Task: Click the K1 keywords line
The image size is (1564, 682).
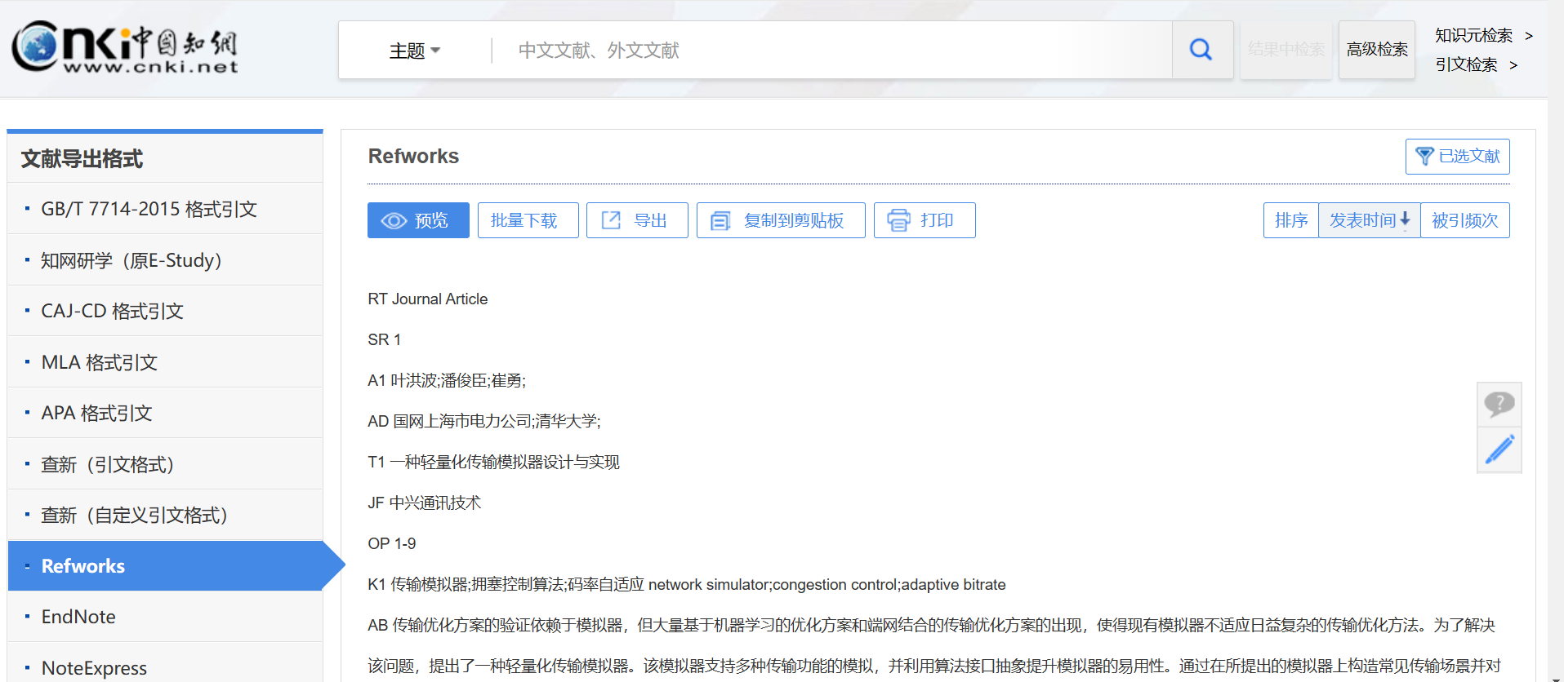Action: coord(686,585)
